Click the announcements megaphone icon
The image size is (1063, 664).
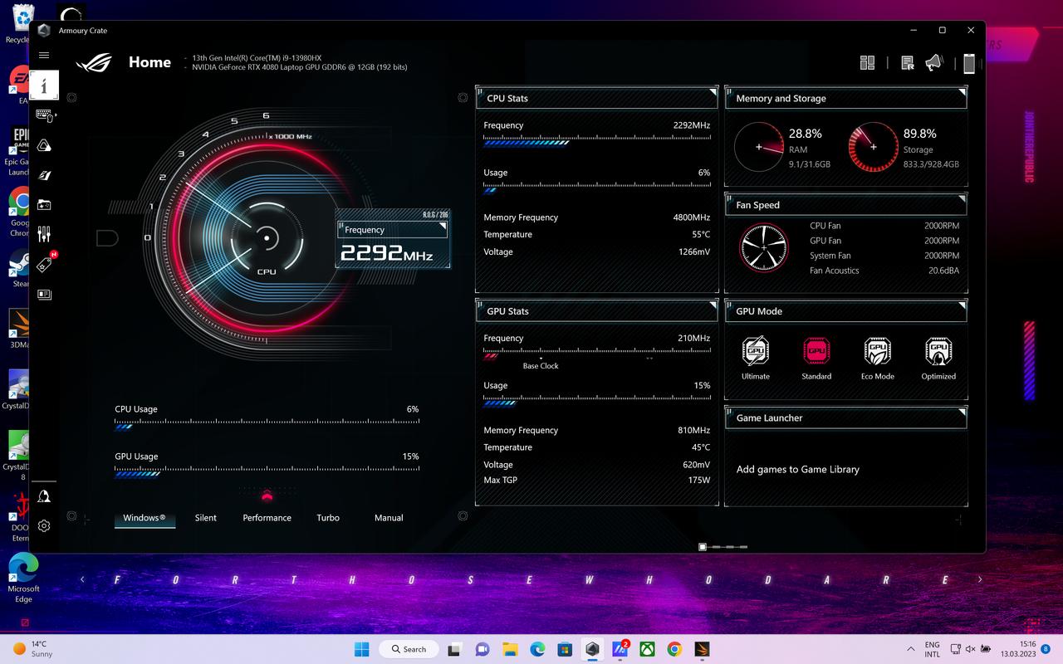coord(934,63)
